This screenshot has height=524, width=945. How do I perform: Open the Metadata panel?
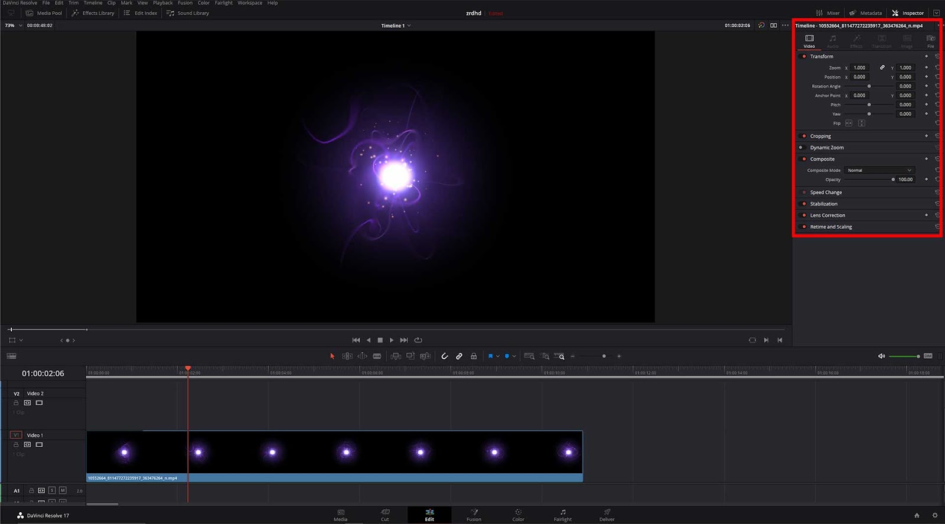(865, 13)
